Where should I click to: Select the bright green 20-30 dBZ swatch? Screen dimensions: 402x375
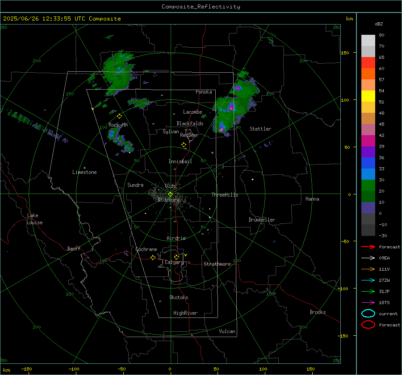click(x=368, y=185)
